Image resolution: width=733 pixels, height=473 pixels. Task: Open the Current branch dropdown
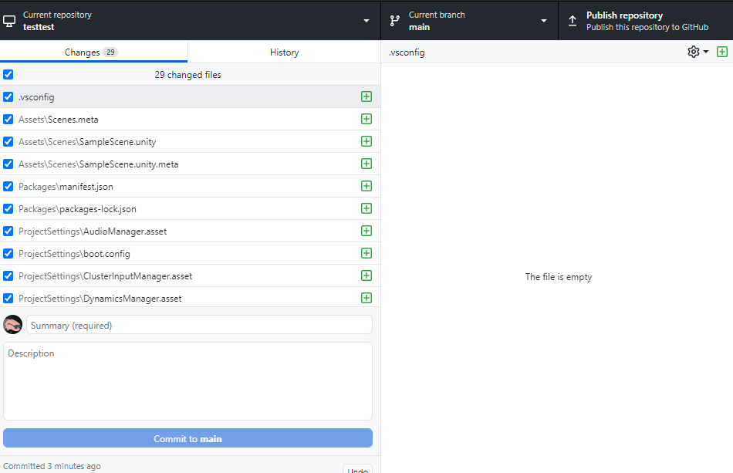(x=543, y=19)
